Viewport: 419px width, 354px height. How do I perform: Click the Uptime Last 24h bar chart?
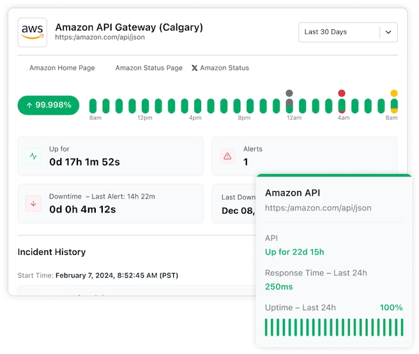click(333, 327)
